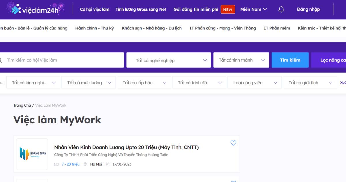
Task: Click the 7 - 20 triệu salary text
Action: [70, 164]
